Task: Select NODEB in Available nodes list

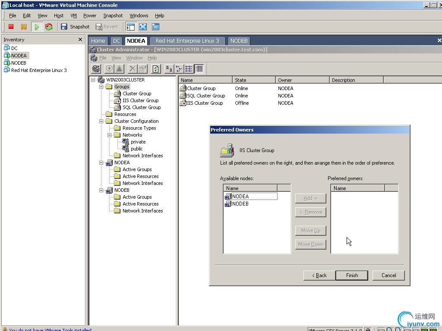Action: point(240,204)
